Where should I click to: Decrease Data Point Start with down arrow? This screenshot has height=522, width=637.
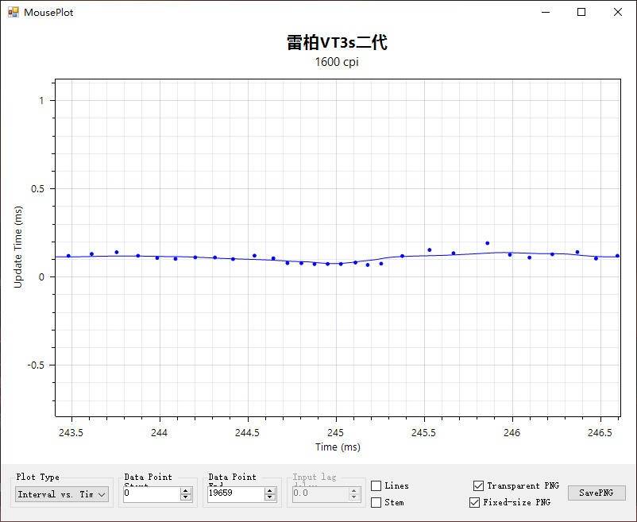pos(186,497)
